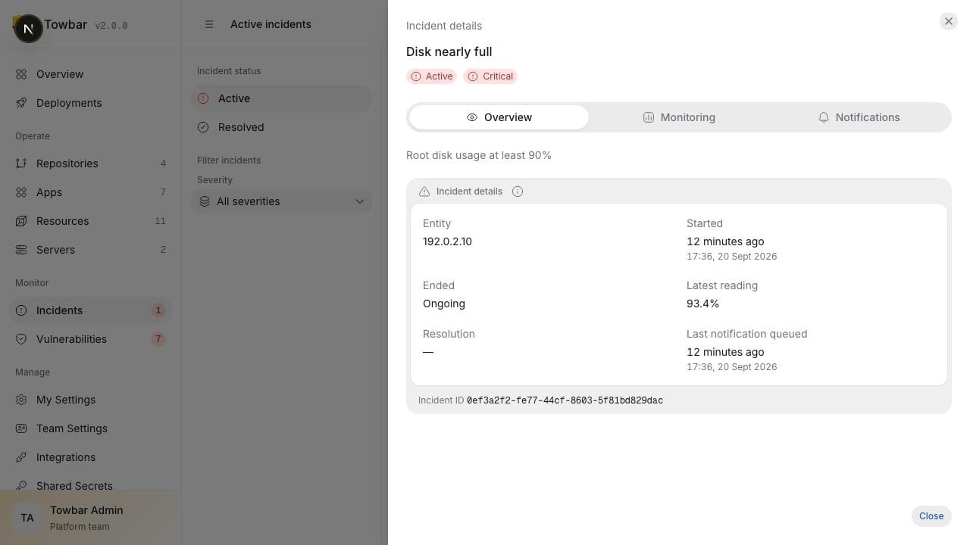970x545 pixels.
Task: Select the Resolved incident status filter
Action: point(281,127)
